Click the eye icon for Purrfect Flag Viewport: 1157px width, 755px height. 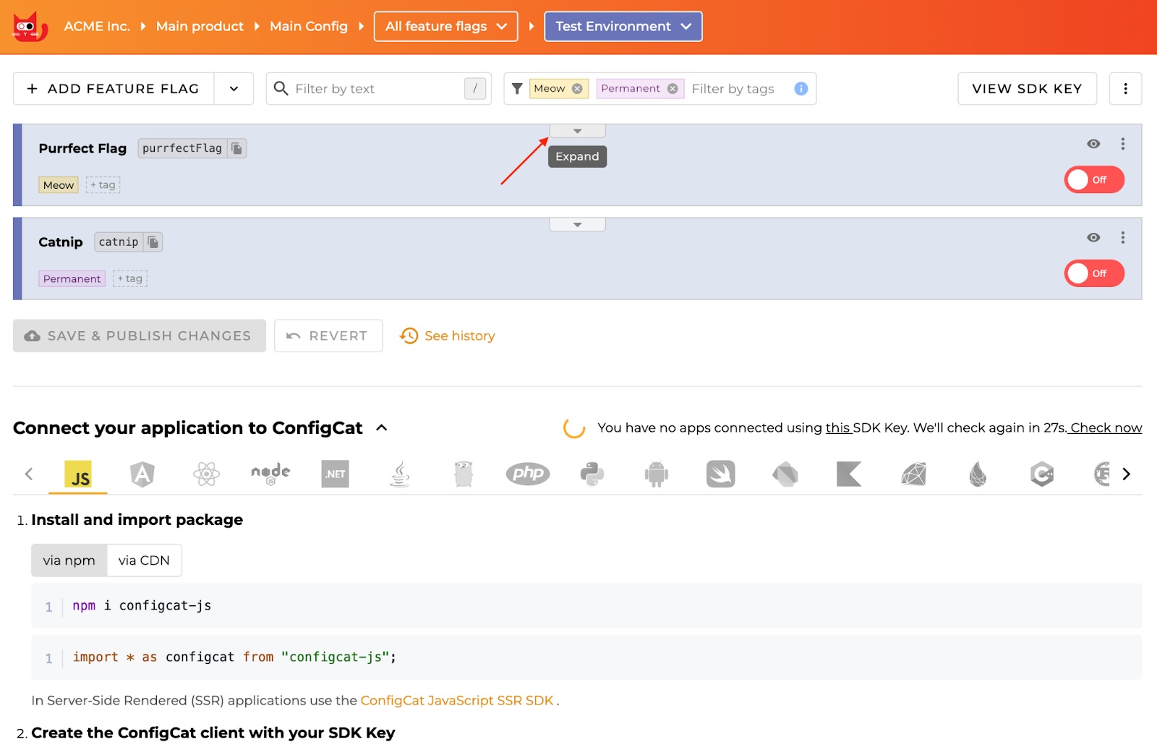1093,144
